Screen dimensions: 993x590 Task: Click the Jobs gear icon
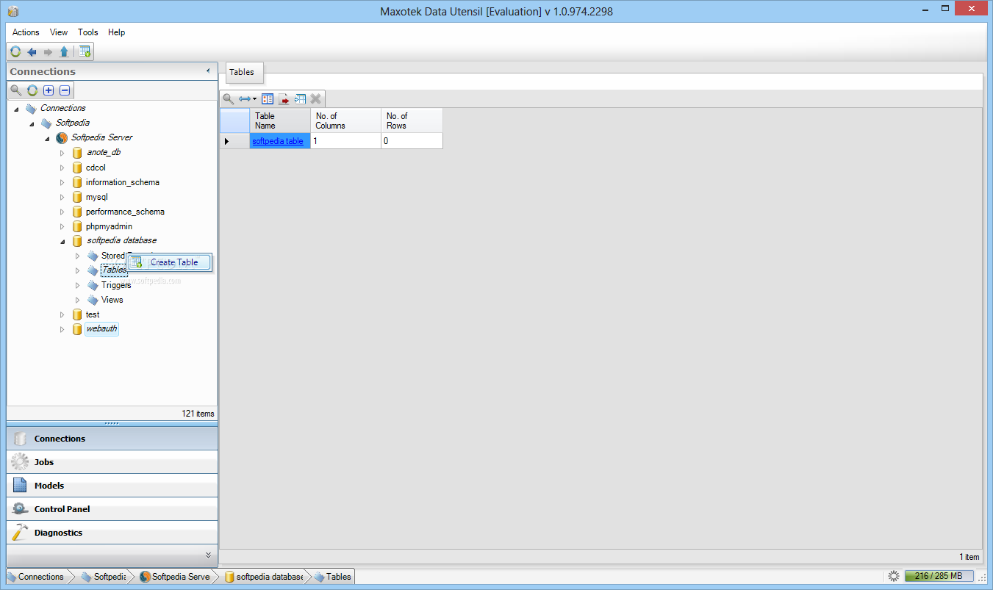click(x=21, y=462)
